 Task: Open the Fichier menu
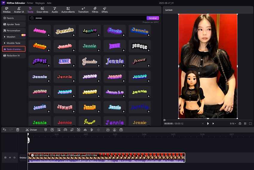(30, 2)
